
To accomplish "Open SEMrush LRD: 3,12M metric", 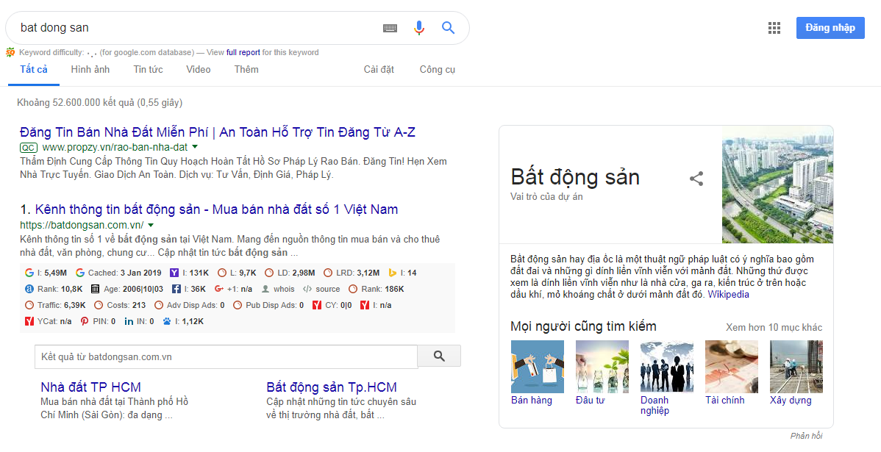I will pos(352,273).
